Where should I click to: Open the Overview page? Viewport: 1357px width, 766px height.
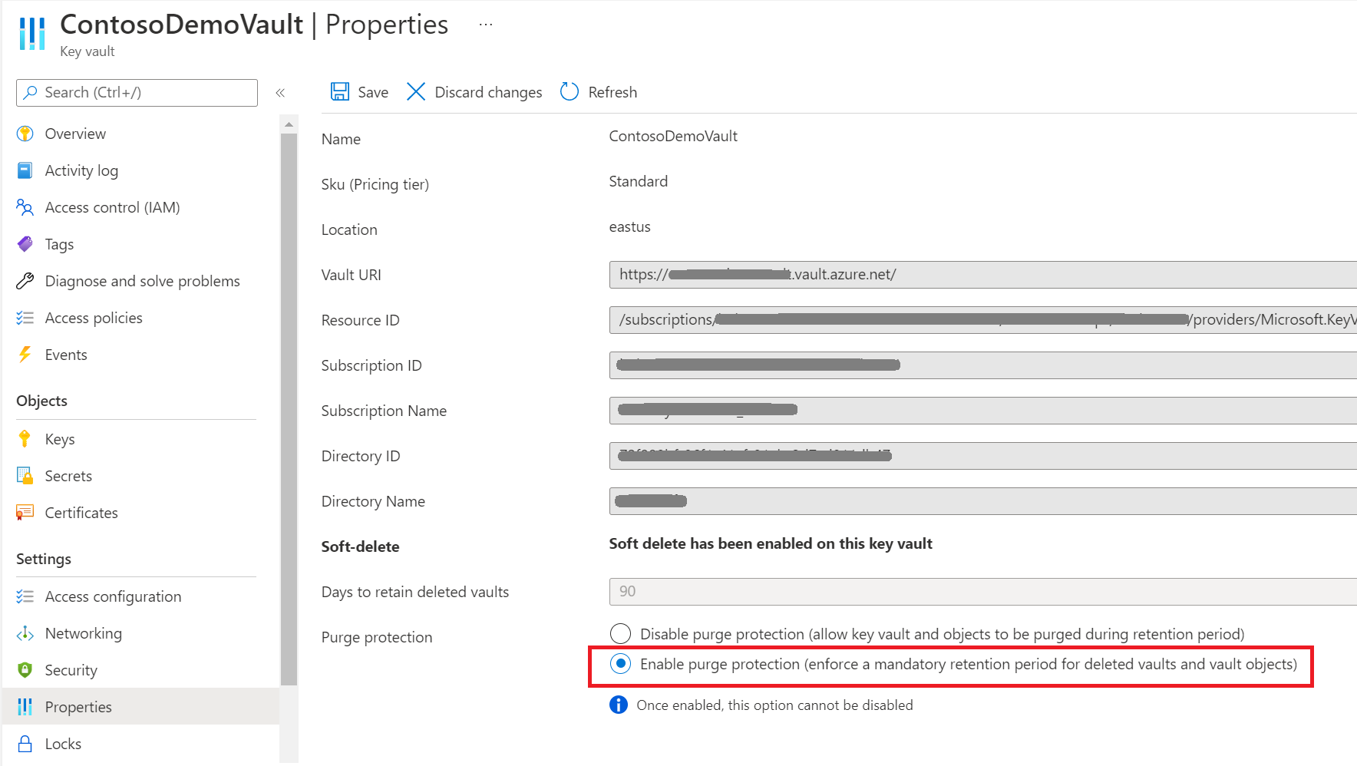(75, 134)
